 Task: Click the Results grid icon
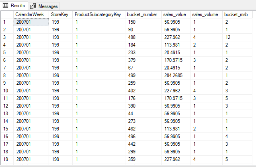pos(5,6)
